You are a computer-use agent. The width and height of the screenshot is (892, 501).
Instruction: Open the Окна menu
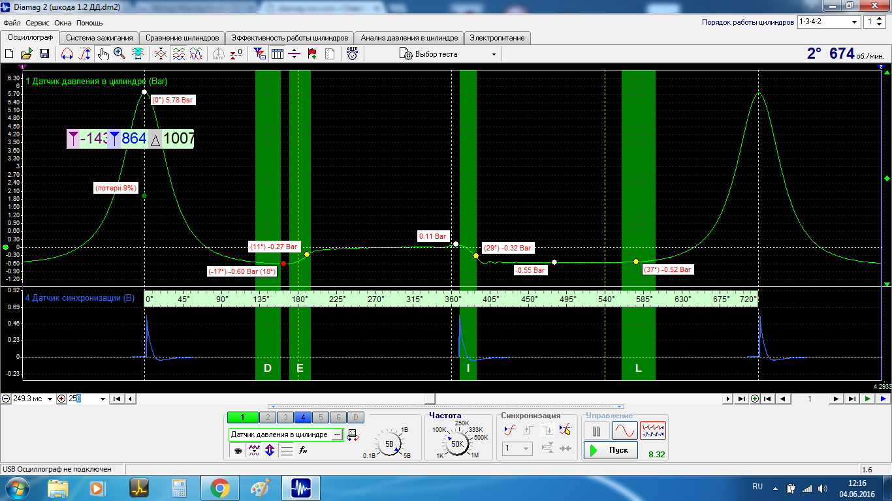click(63, 23)
